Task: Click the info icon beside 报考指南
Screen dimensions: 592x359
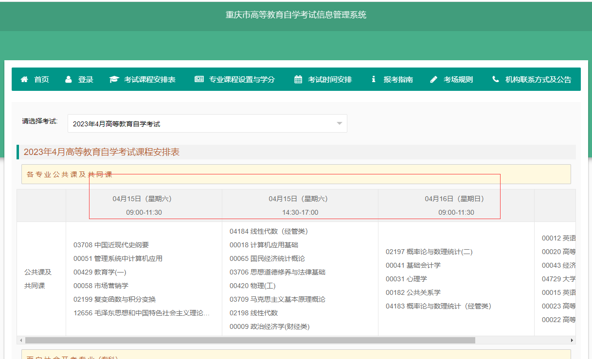Action: tap(374, 79)
